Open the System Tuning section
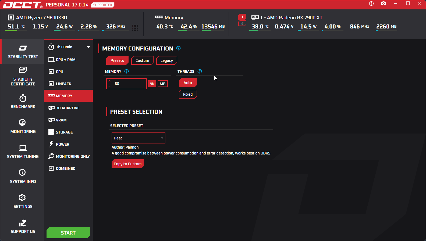 tap(23, 152)
